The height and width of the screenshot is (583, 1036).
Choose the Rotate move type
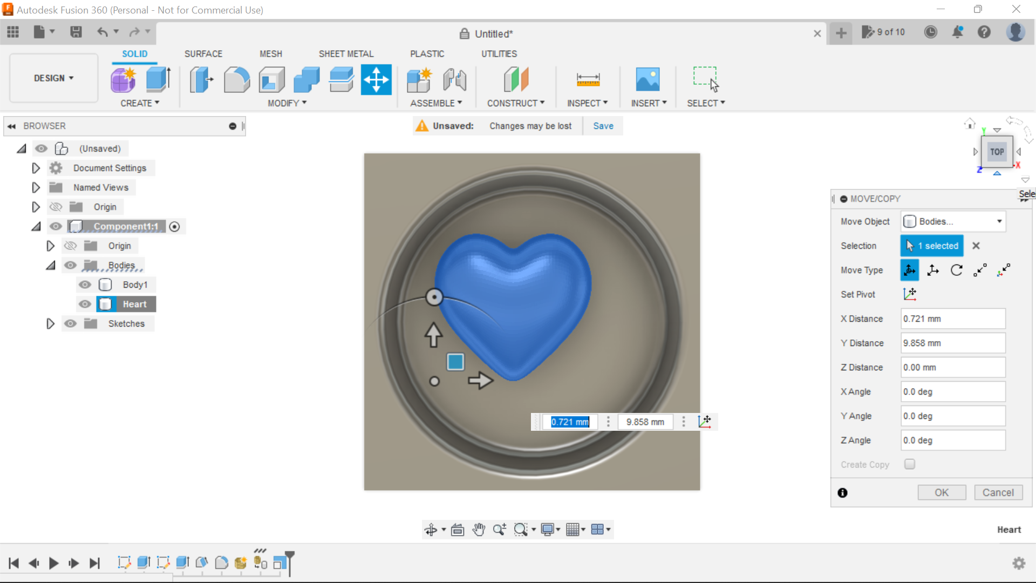(957, 270)
